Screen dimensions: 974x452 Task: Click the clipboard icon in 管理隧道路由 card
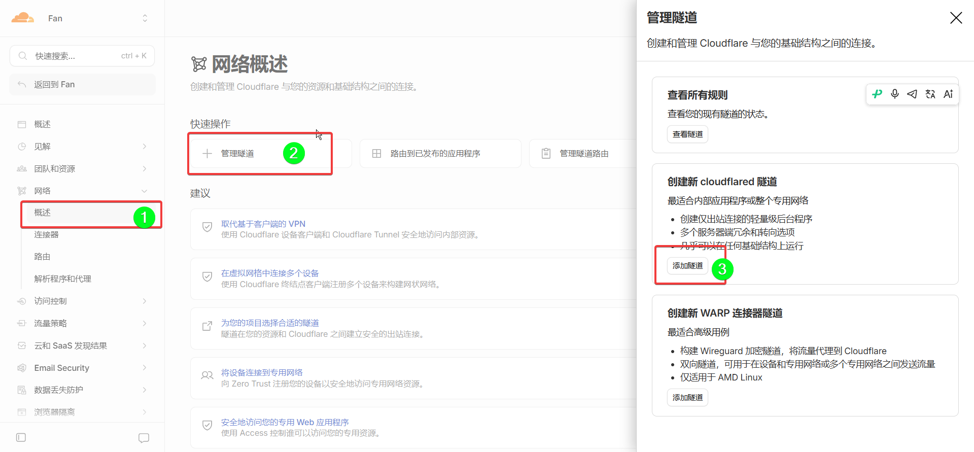(546, 153)
